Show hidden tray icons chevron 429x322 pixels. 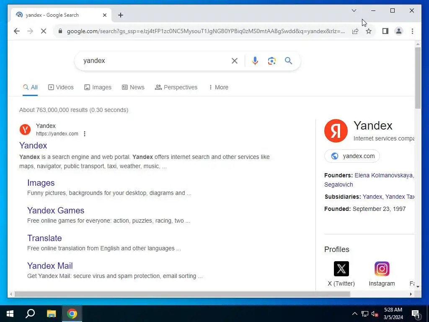click(354, 314)
